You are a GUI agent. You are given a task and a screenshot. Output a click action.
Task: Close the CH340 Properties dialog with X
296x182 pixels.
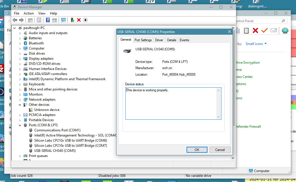(x=229, y=32)
